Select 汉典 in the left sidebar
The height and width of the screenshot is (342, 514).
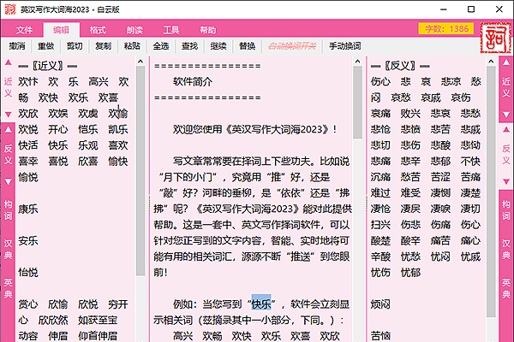point(9,249)
